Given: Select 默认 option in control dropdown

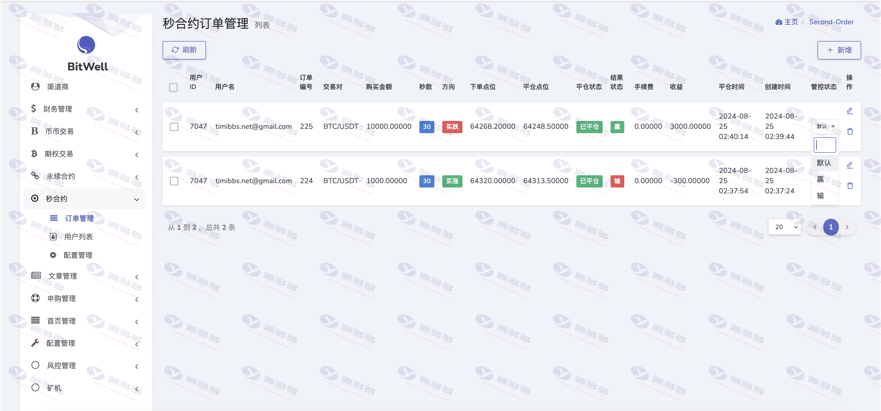Looking at the screenshot, I should pos(825,163).
